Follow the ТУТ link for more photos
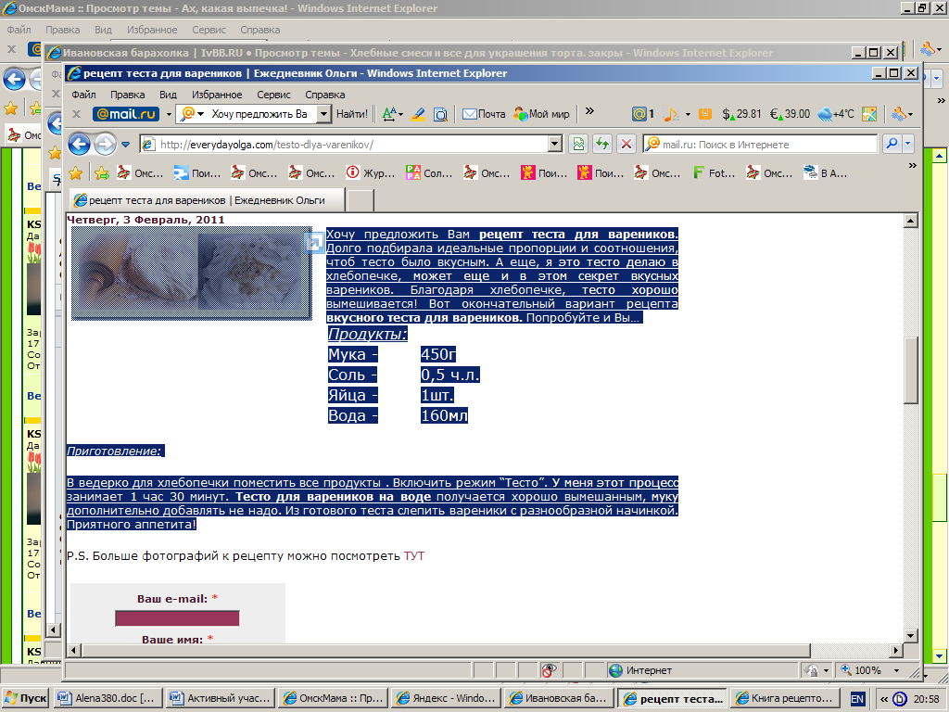Viewport: 949px width, 712px height. 414,556
